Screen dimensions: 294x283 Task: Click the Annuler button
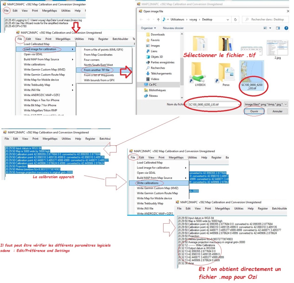tap(277, 111)
